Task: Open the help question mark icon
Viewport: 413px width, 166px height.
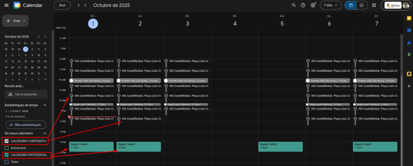Action: coord(303,5)
